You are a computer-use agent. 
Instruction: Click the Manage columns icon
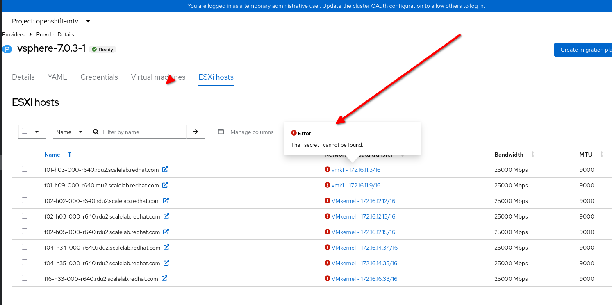click(x=221, y=132)
